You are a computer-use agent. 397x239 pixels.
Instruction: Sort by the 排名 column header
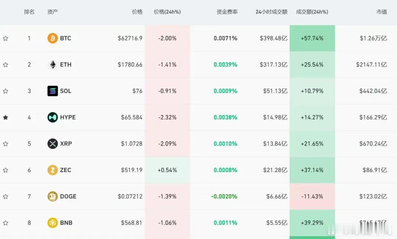[29, 12]
